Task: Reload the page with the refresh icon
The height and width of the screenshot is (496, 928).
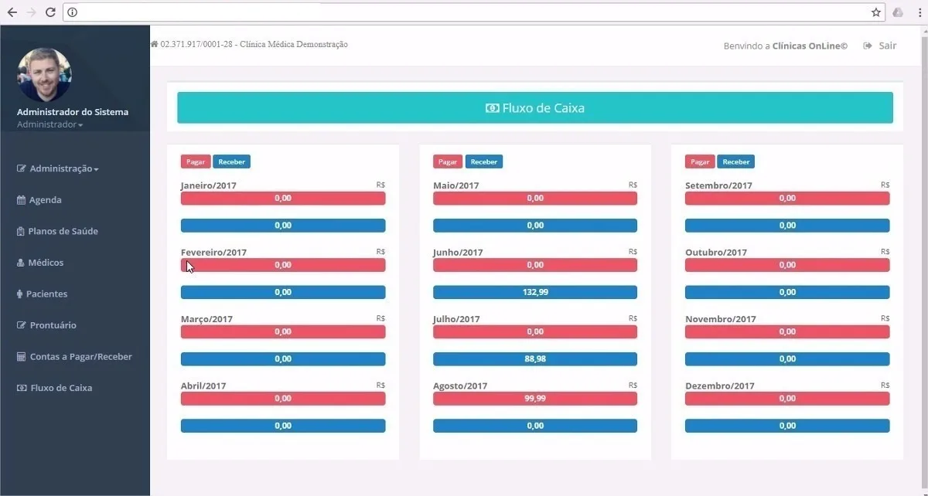Action: 50,12
